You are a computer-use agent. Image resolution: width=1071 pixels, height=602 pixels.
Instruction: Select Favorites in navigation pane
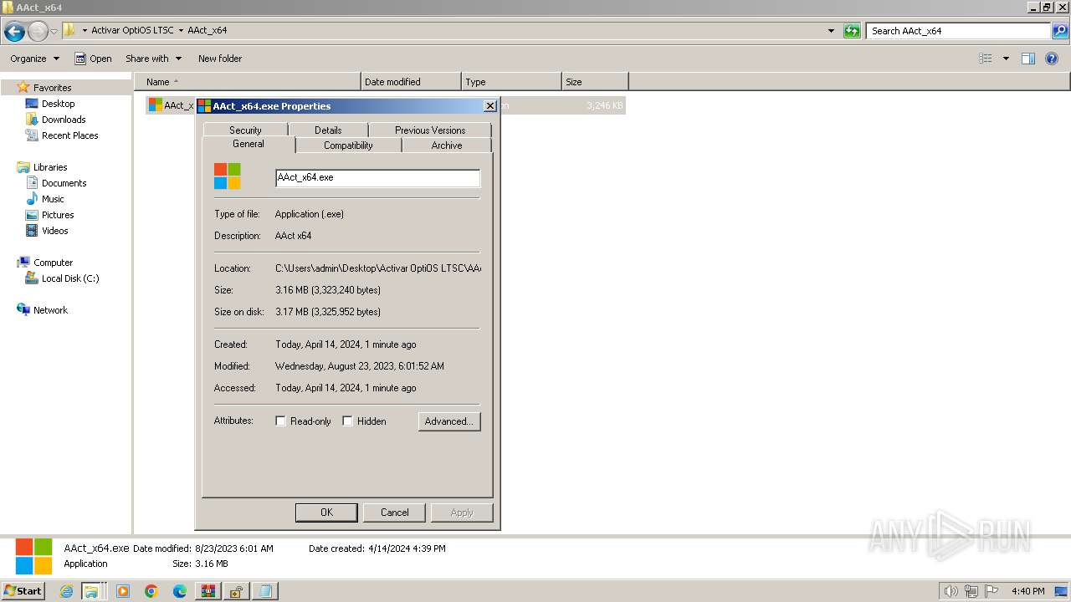coord(52,88)
